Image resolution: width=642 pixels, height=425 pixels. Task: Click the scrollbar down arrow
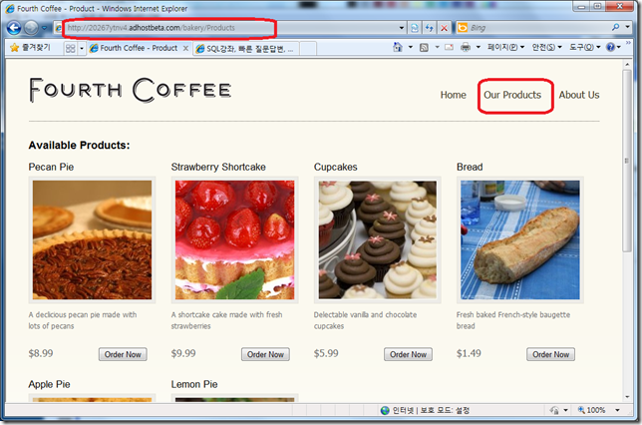(627, 397)
